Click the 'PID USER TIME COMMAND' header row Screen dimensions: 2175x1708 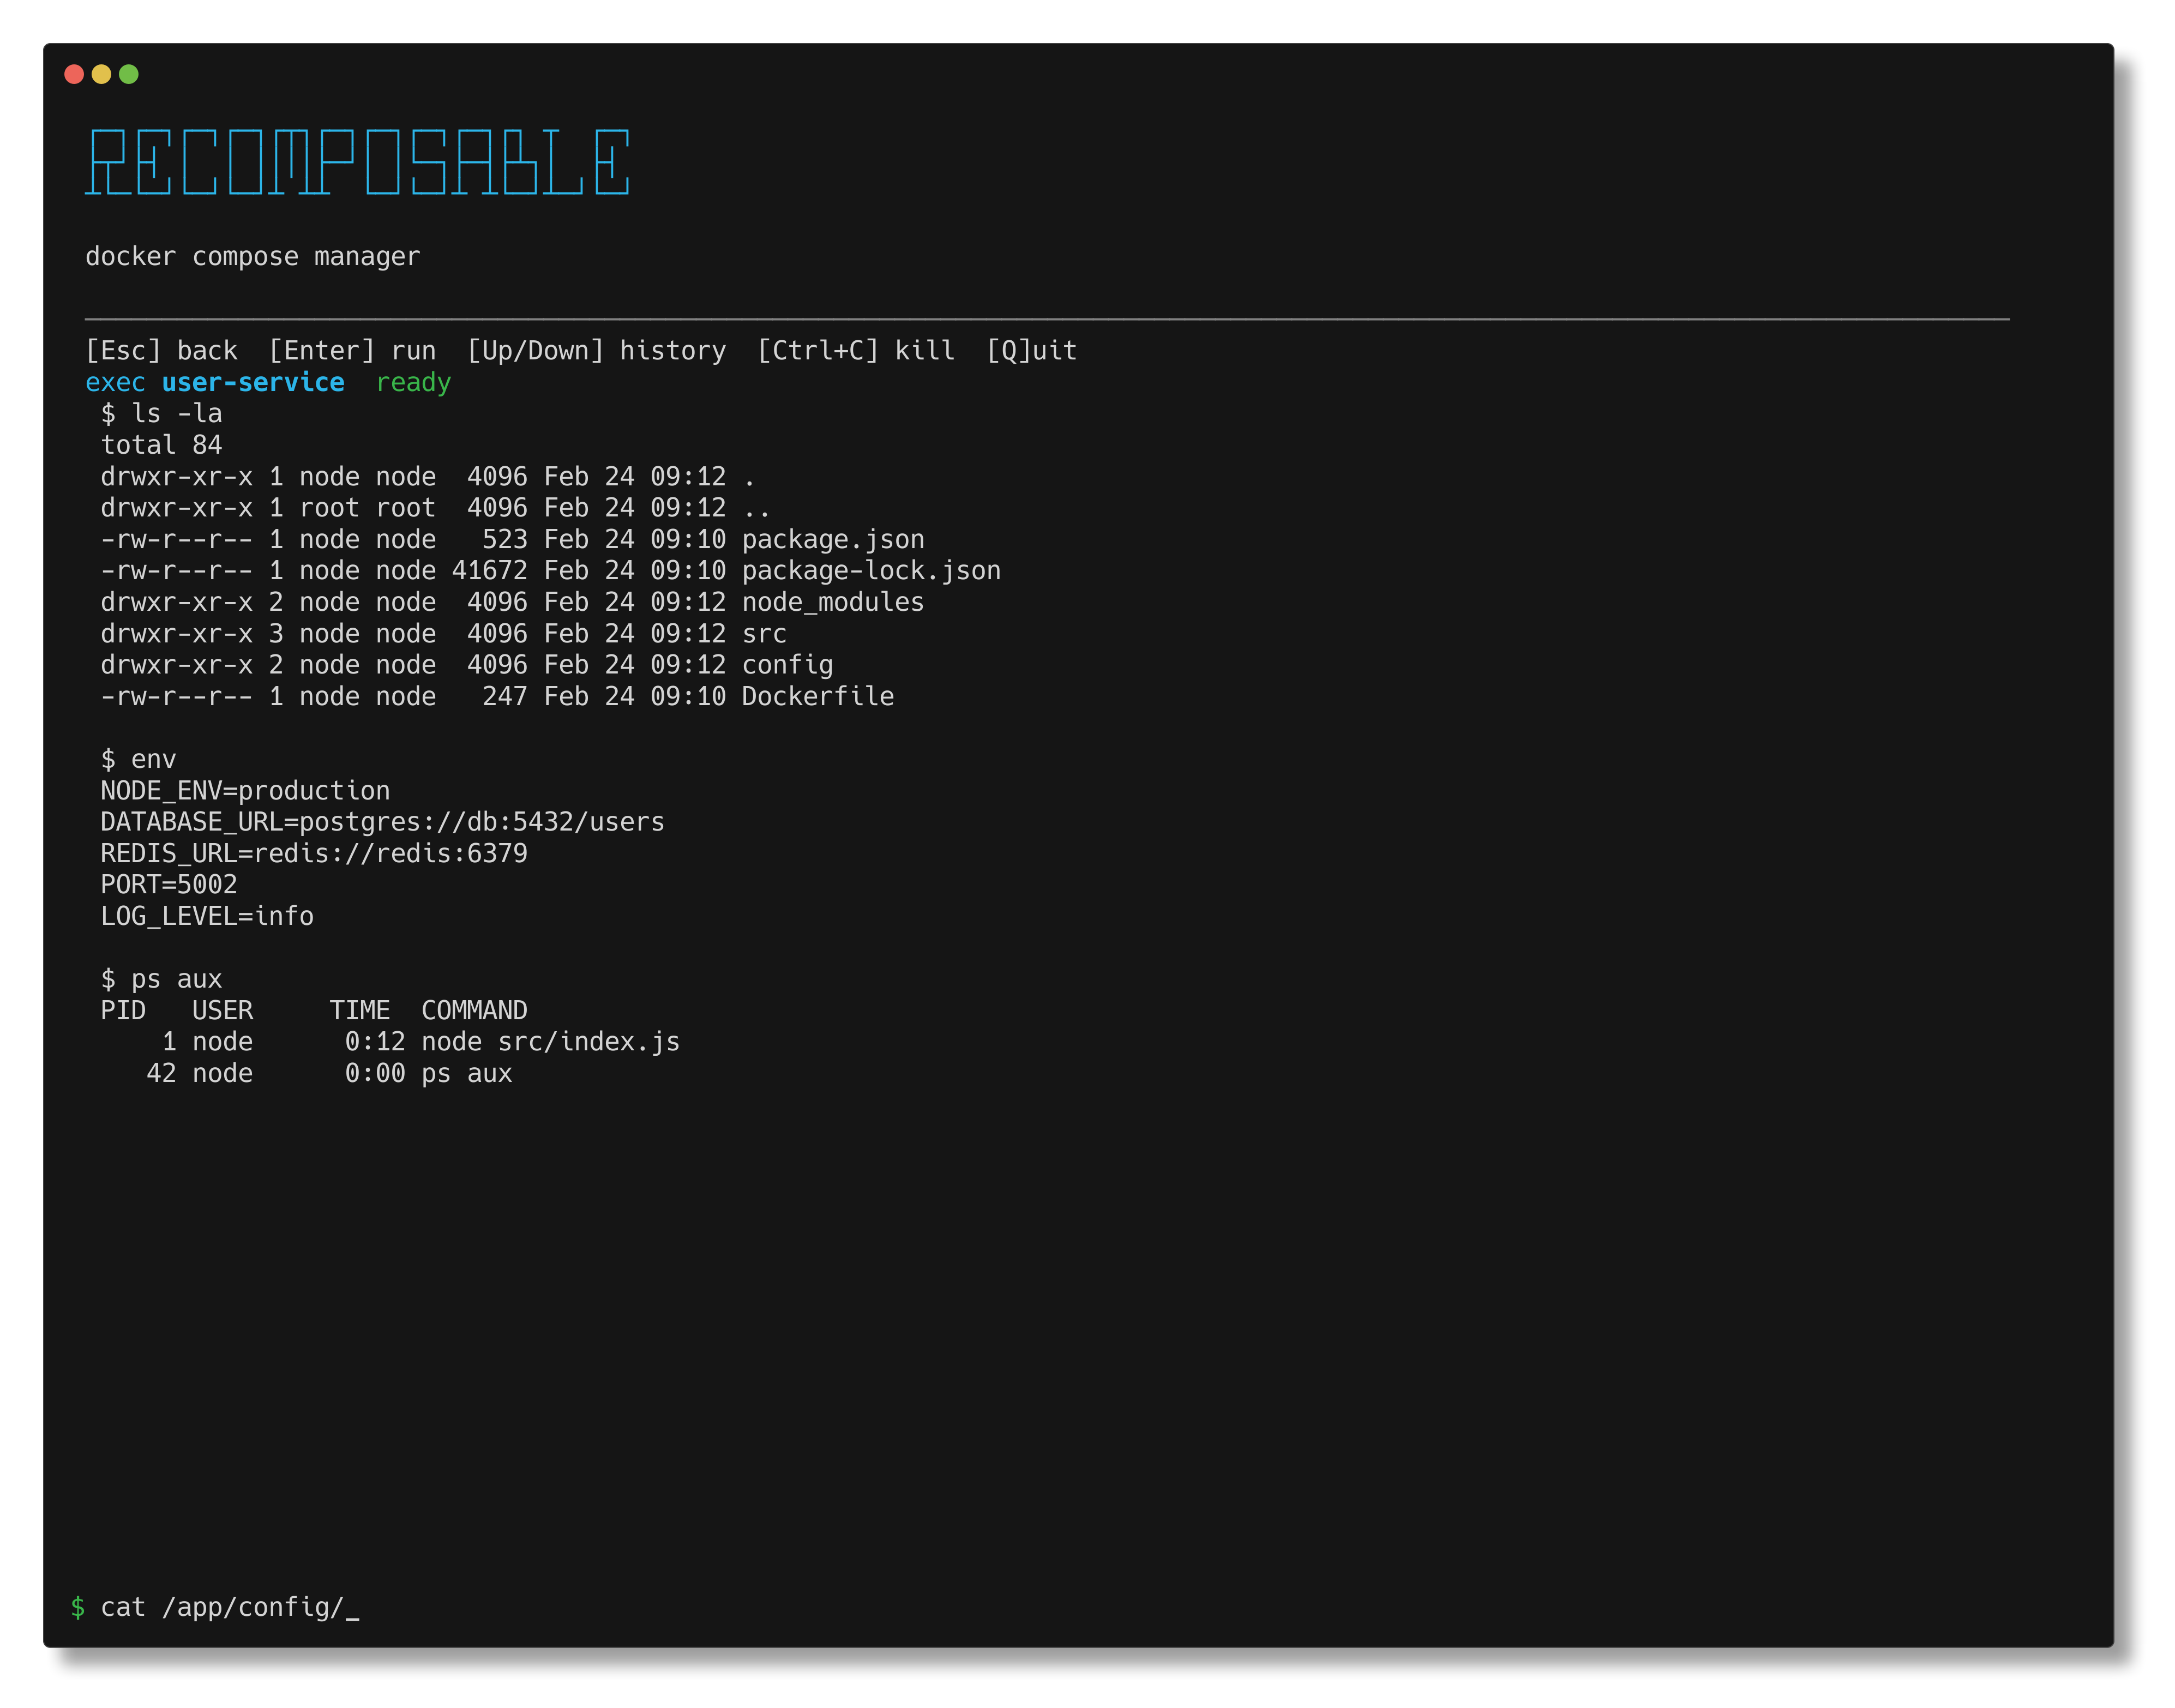(x=314, y=1011)
